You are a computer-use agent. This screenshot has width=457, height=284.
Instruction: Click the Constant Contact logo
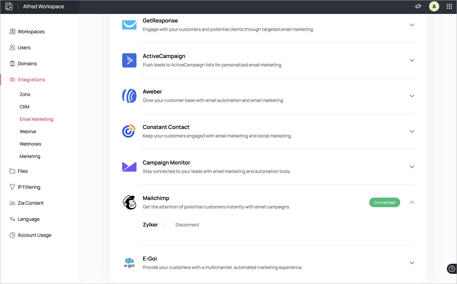129,131
